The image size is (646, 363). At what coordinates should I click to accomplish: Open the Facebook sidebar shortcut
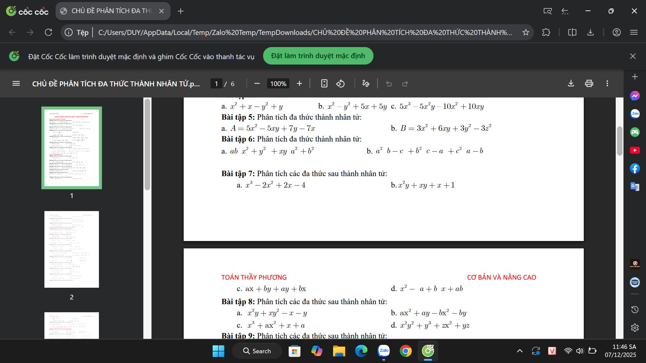(635, 168)
